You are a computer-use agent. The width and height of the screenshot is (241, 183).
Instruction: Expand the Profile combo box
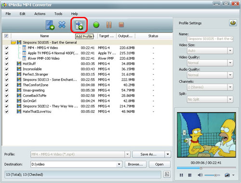[x=127, y=154]
